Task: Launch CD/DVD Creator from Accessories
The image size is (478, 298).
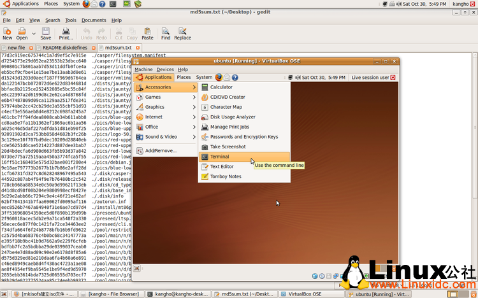Action: pos(244,97)
